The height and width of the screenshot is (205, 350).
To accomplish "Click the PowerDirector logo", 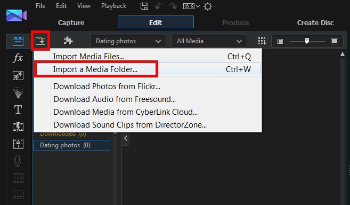I will coord(17,15).
